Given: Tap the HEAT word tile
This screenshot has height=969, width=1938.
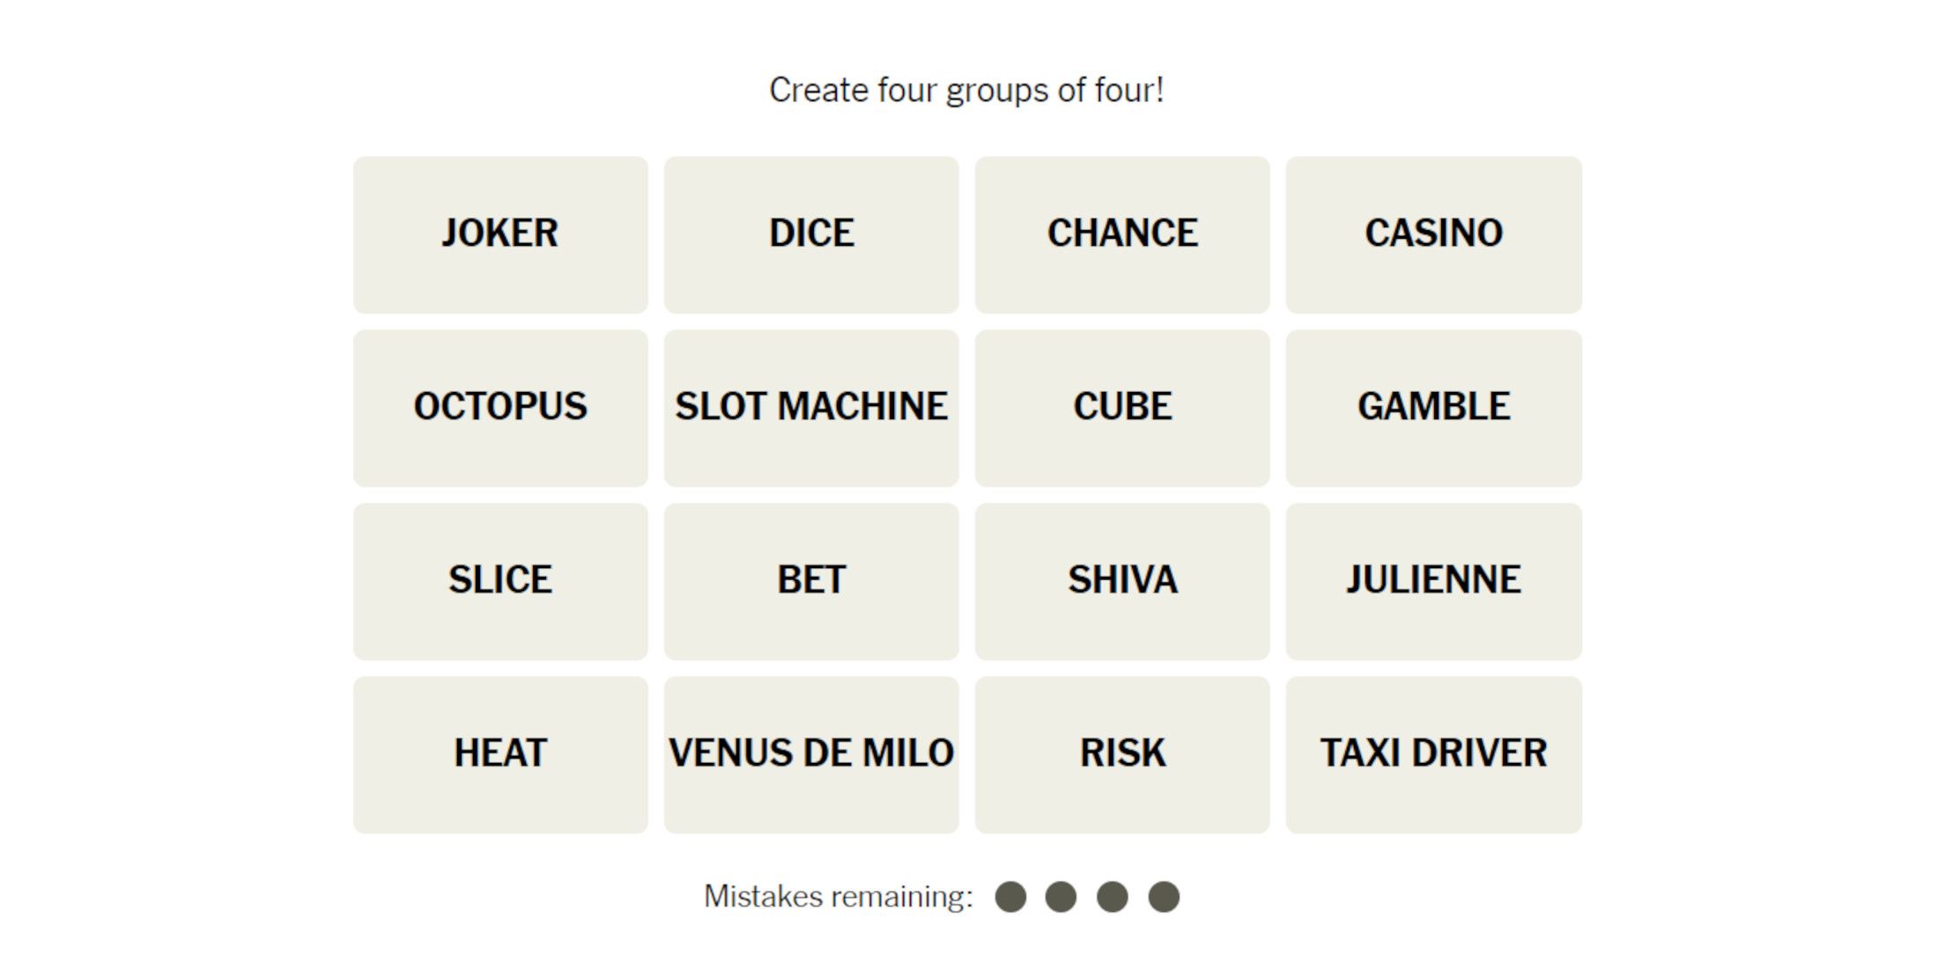Looking at the screenshot, I should (500, 755).
